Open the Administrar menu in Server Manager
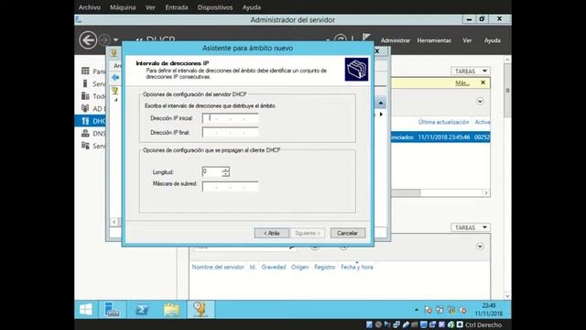586x330 pixels. pos(396,40)
